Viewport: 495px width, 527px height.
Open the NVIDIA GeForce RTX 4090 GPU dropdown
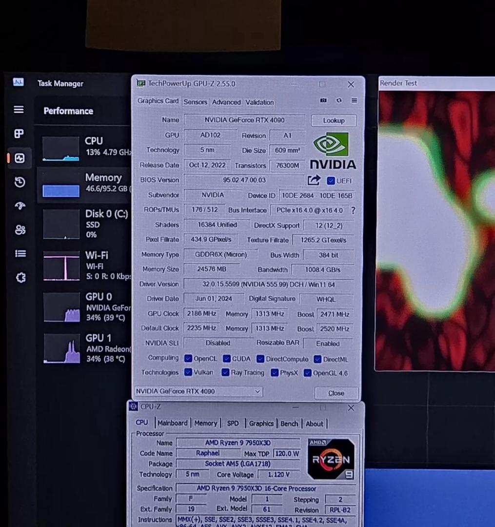tap(198, 391)
